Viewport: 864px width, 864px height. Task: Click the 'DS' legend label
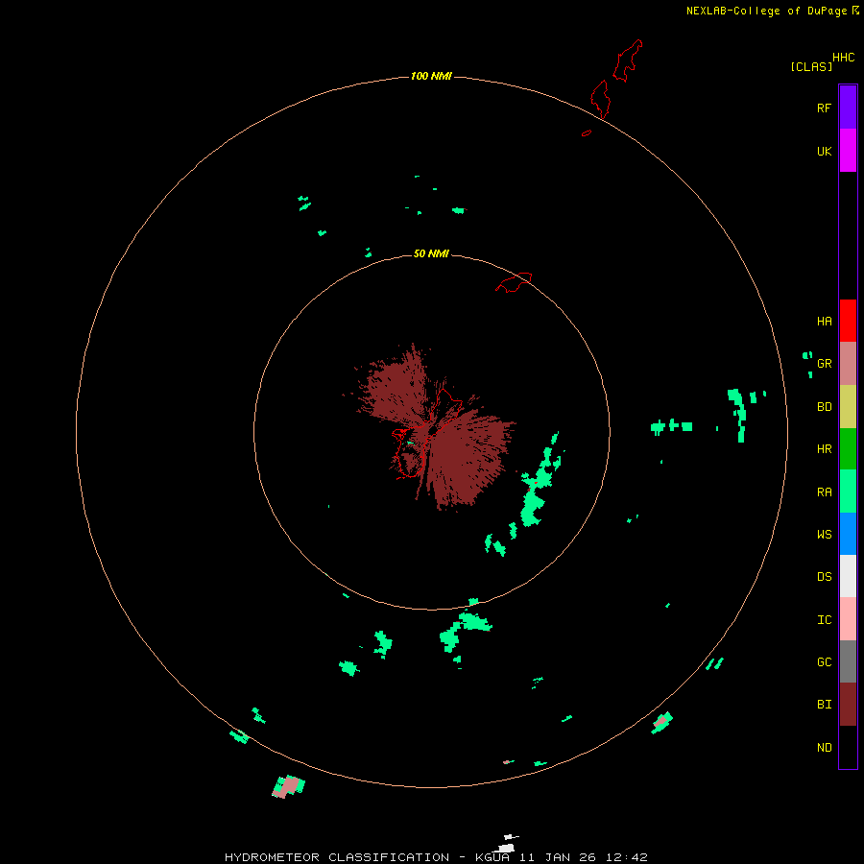(824, 577)
